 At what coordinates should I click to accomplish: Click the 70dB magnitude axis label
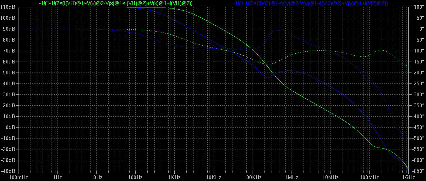coord(9,51)
